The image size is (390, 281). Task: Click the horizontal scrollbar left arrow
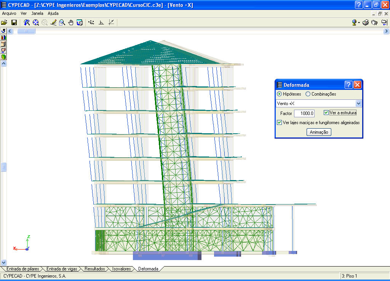[x=10, y=31]
